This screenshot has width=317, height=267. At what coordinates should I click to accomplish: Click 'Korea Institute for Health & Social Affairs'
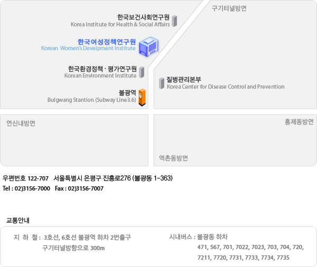tap(120, 24)
